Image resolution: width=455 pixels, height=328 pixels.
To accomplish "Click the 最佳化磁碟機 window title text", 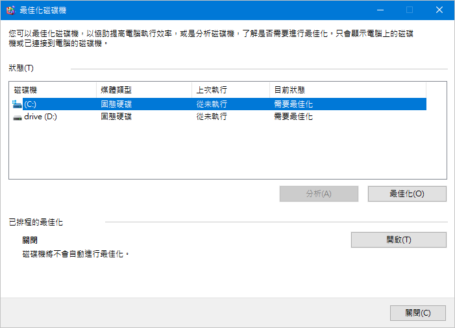I will coord(43,10).
